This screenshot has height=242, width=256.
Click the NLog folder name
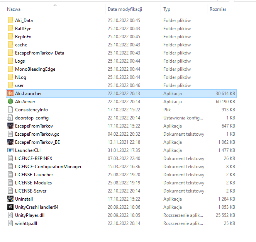(20, 77)
